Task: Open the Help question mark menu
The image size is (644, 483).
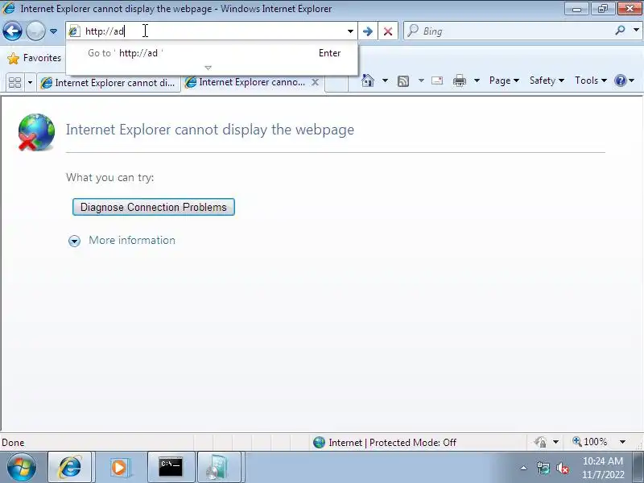Action: (625, 80)
